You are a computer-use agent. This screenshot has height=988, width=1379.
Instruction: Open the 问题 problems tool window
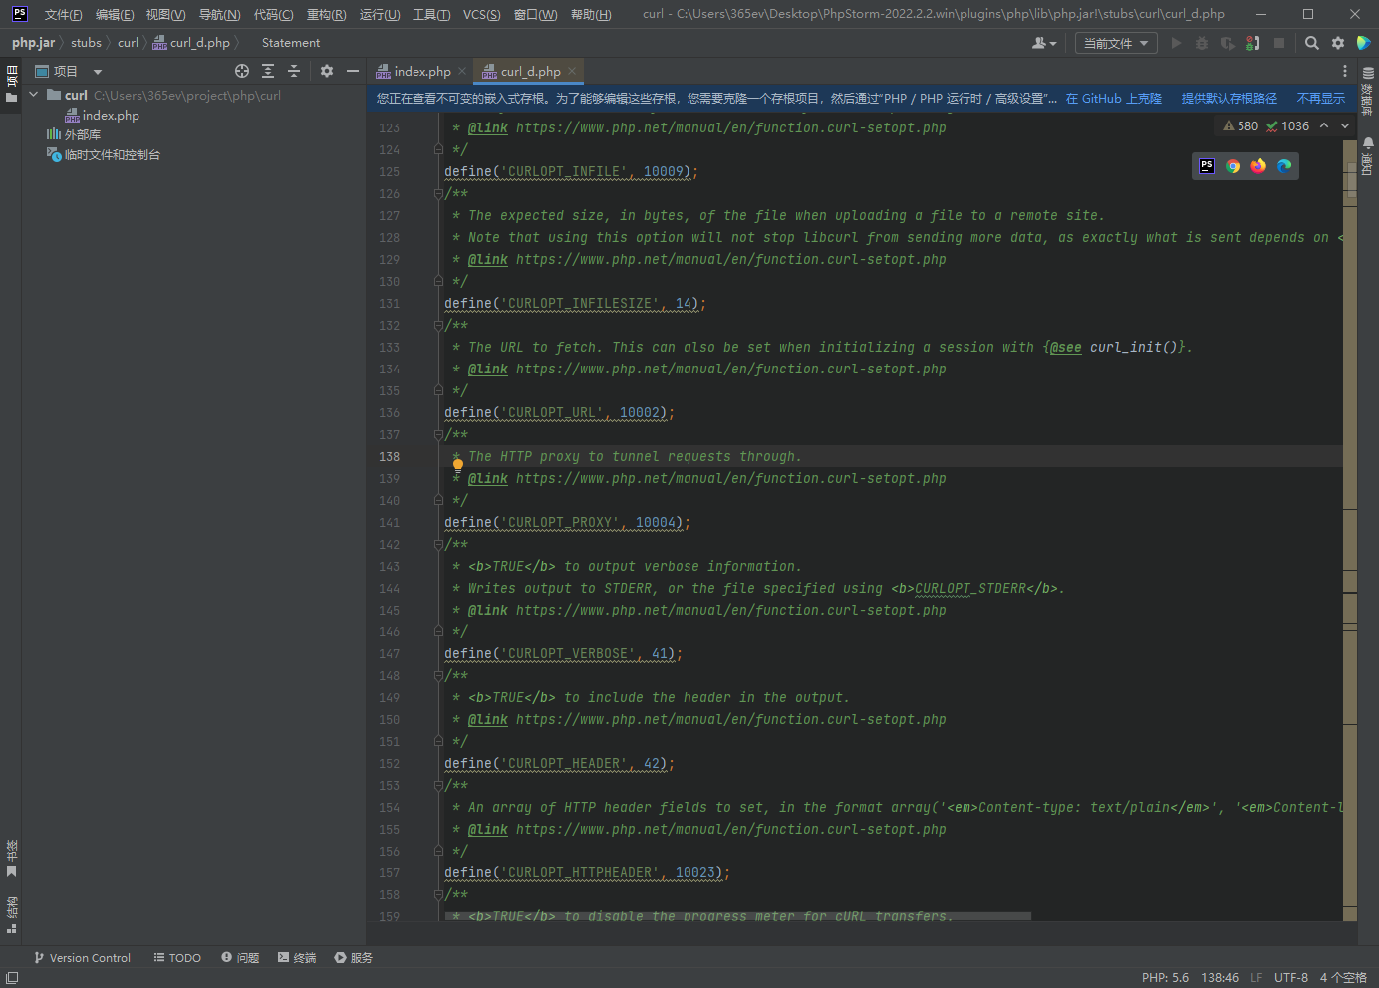coord(240,958)
